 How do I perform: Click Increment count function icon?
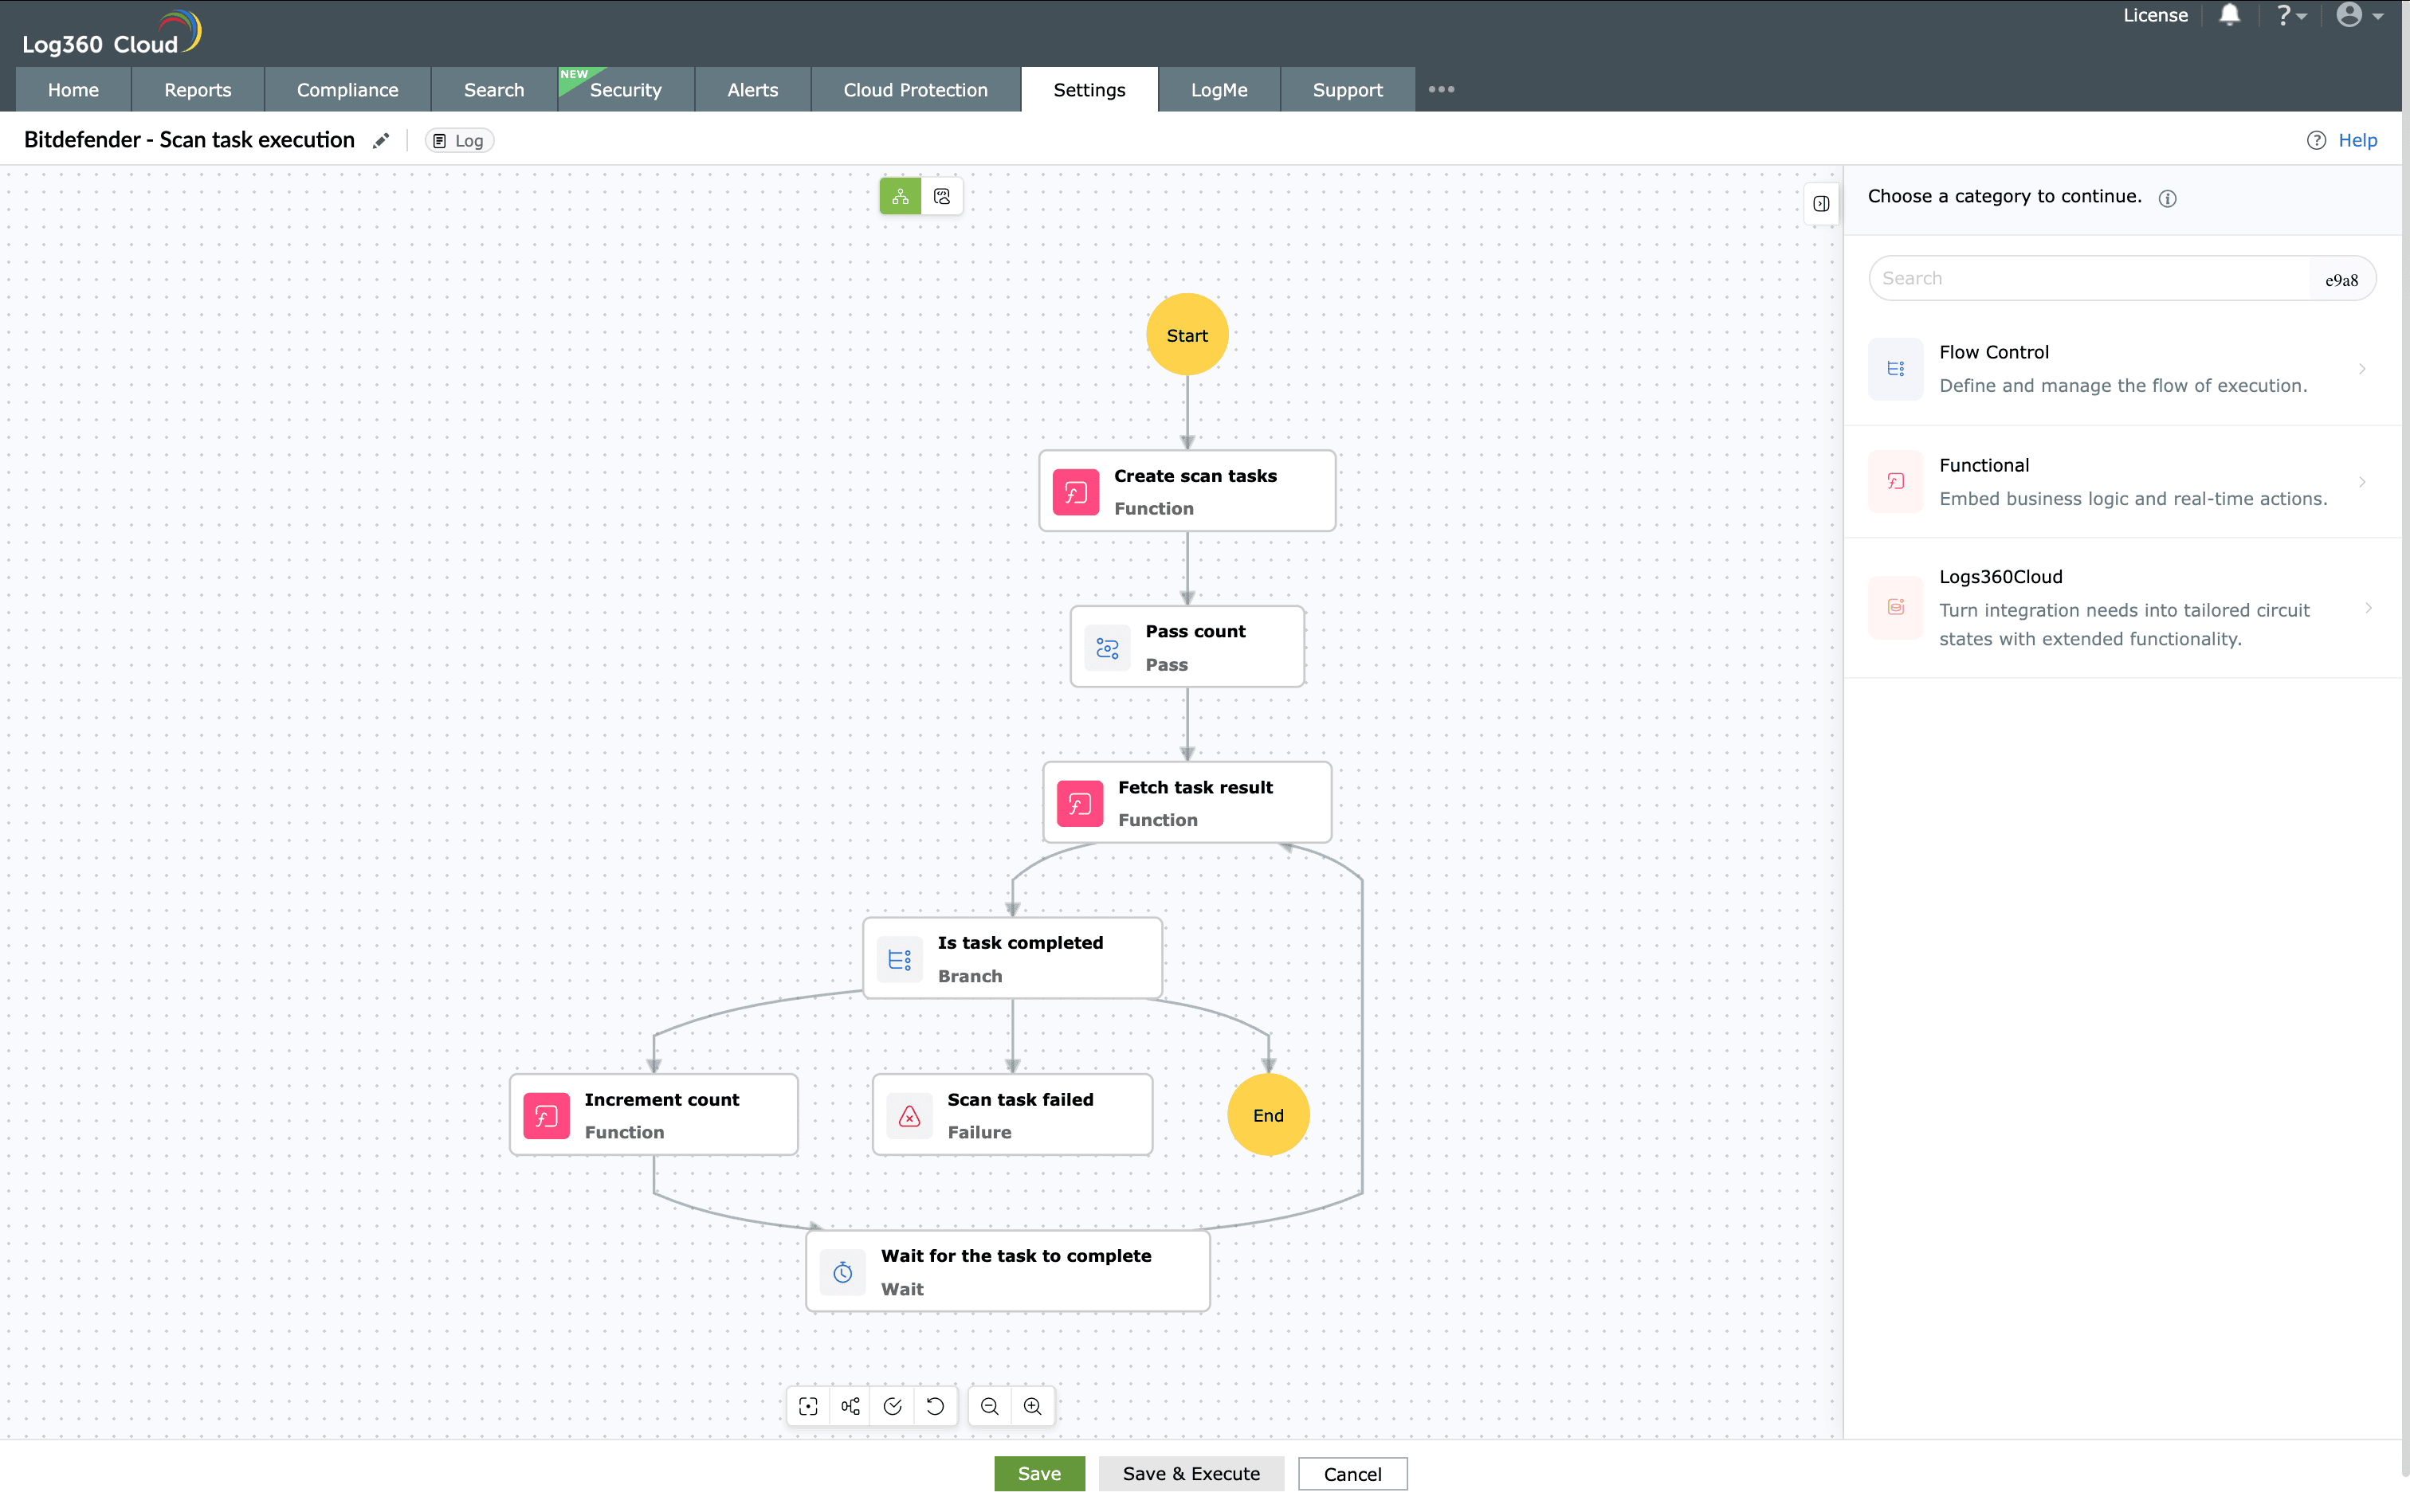546,1116
